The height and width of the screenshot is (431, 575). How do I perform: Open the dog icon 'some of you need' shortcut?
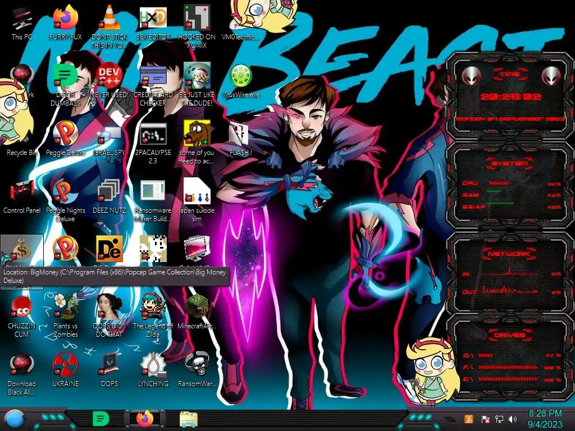[197, 143]
